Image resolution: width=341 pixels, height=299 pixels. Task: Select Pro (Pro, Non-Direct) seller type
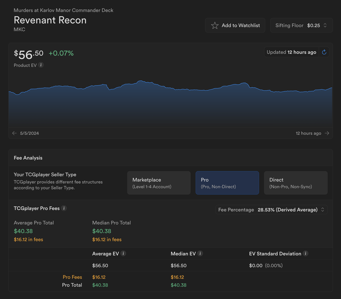pos(227,183)
